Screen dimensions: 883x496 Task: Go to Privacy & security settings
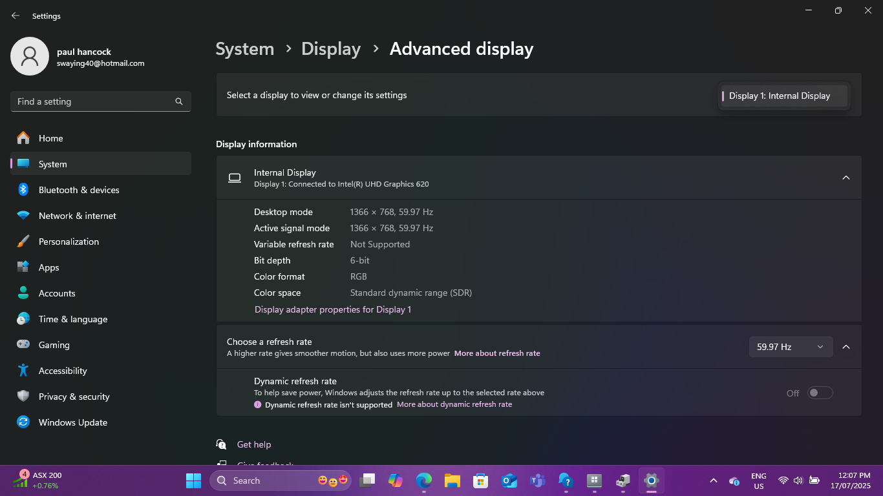101,397
